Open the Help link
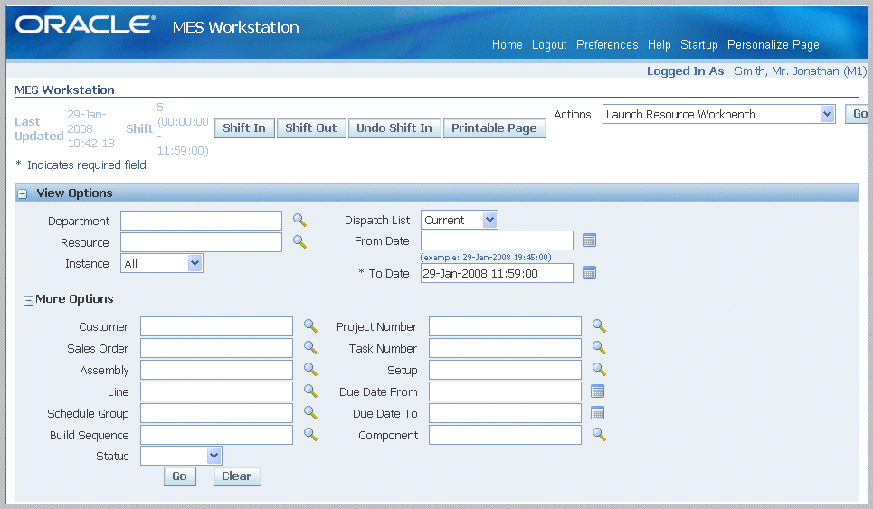The width and height of the screenshot is (873, 509). coord(659,44)
